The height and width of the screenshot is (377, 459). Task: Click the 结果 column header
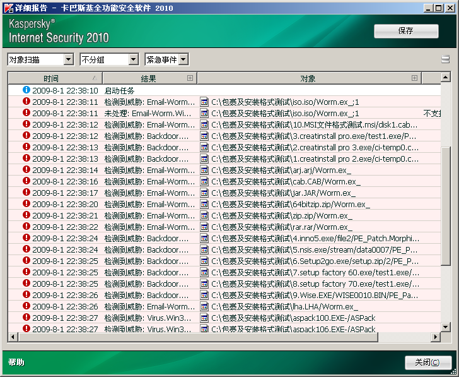coord(149,78)
